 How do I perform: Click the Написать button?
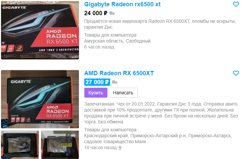(x=123, y=93)
